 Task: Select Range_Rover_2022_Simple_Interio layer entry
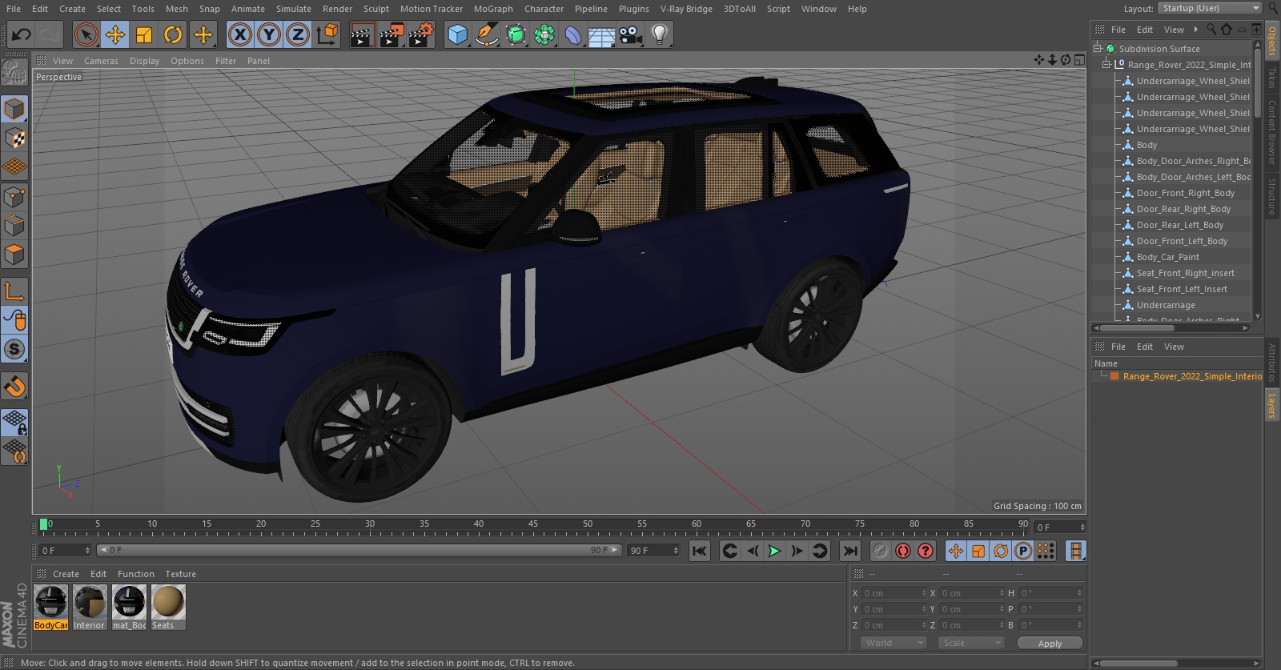[1191, 376]
